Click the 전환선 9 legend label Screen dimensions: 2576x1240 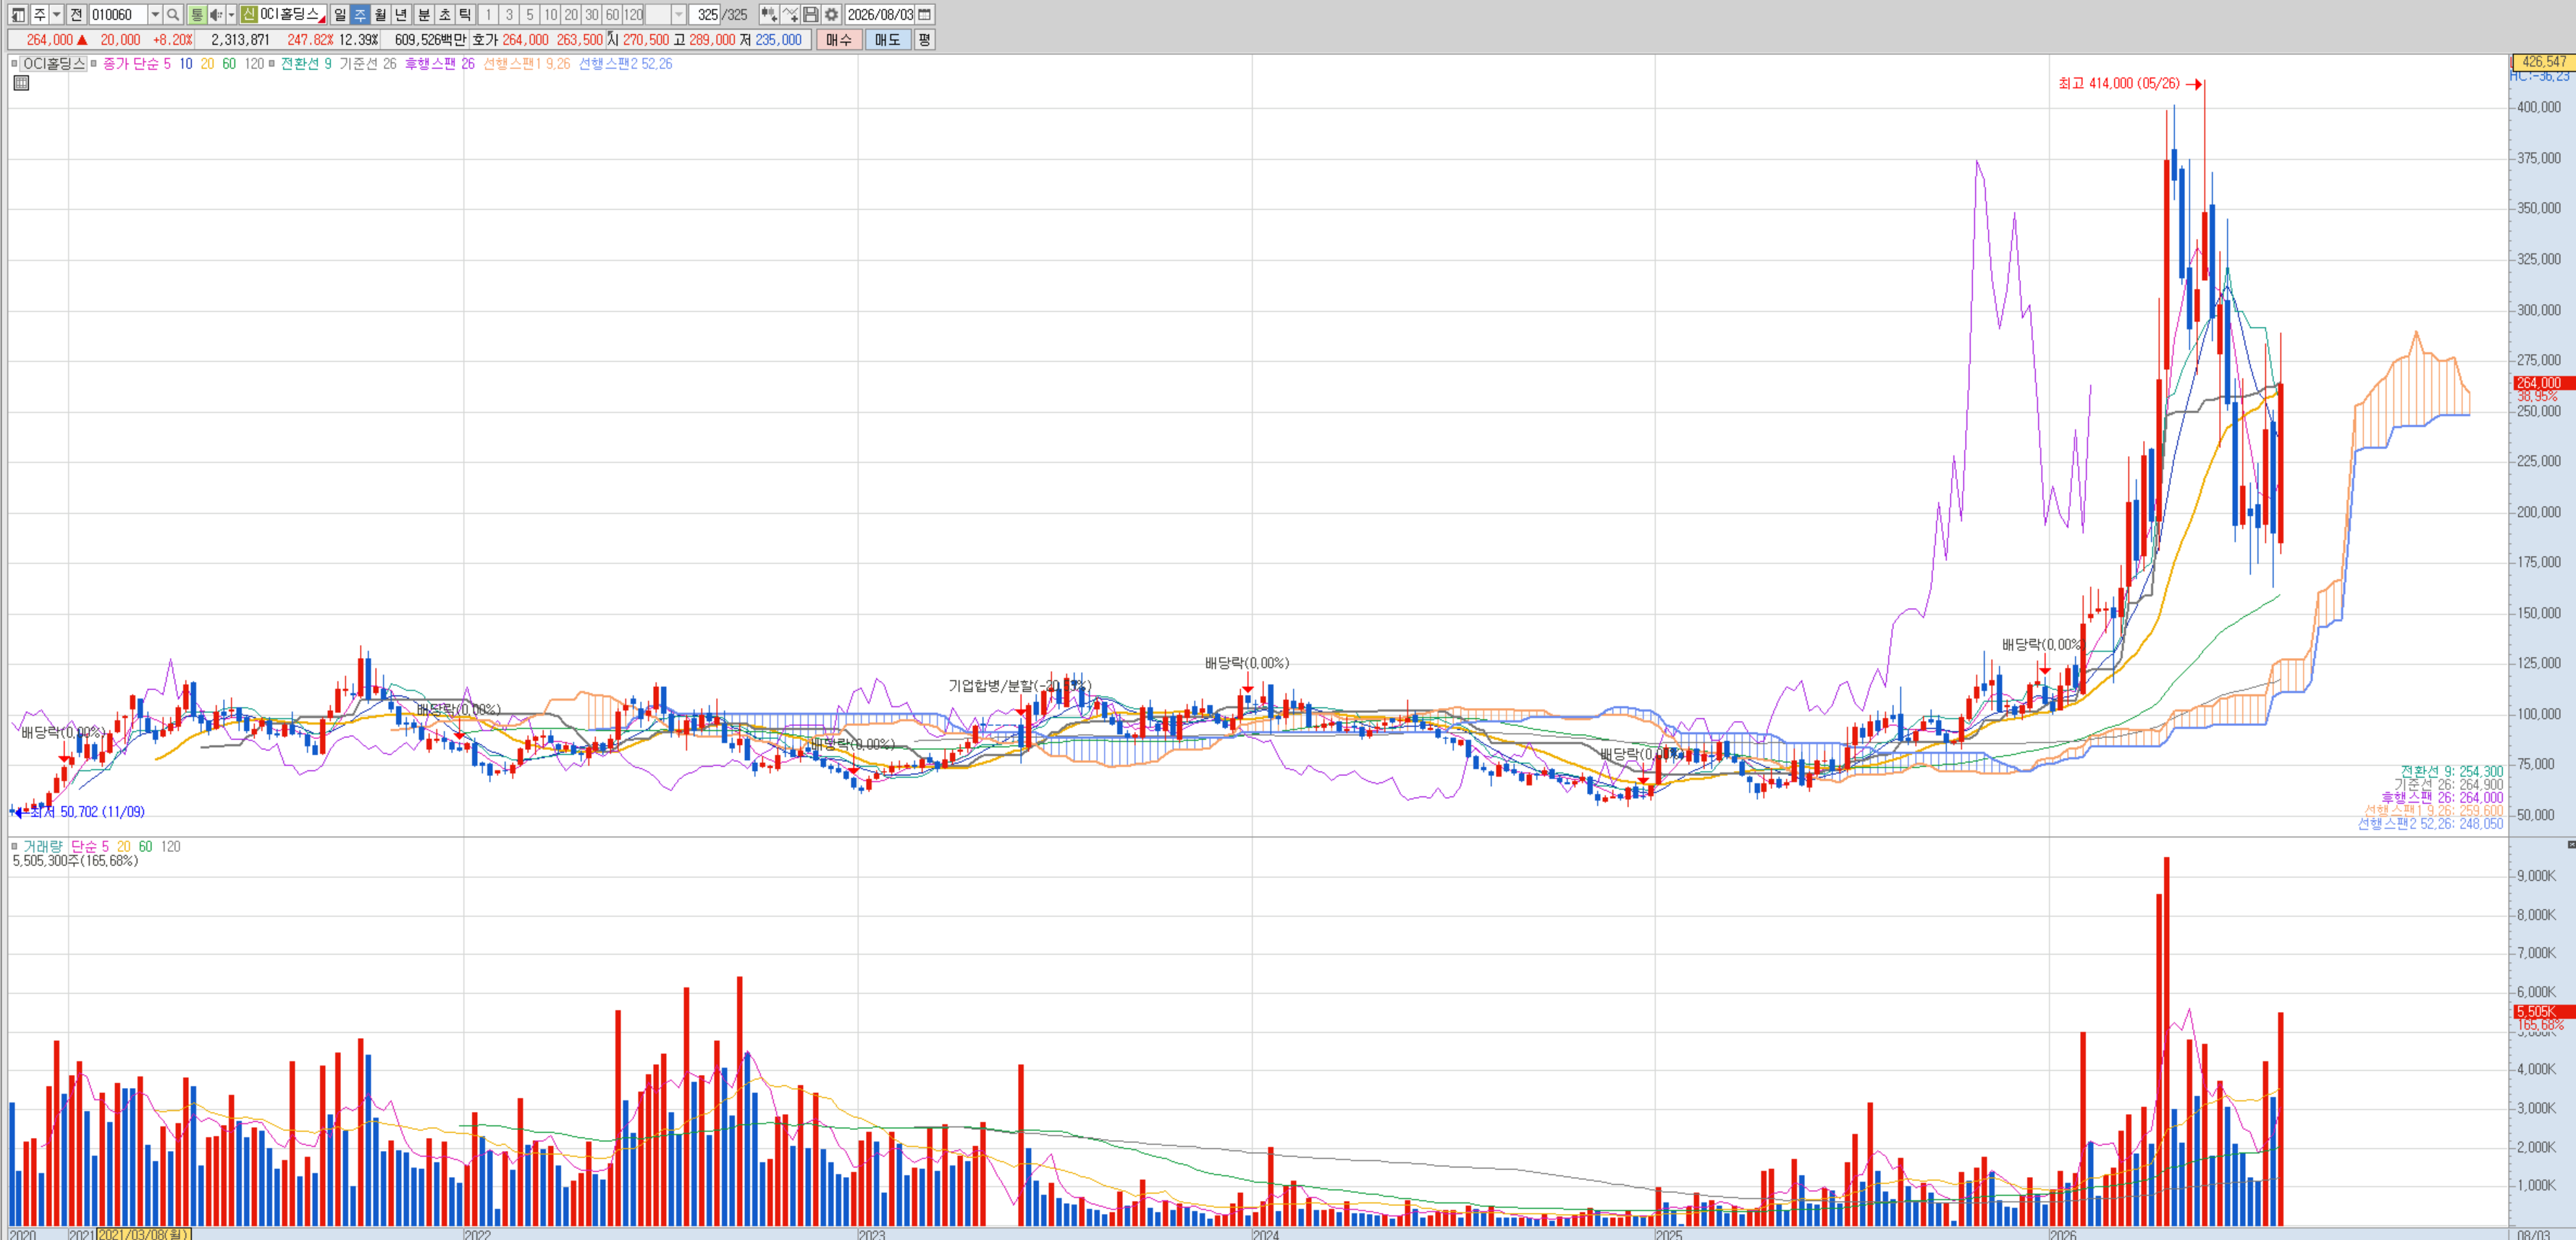tap(306, 64)
